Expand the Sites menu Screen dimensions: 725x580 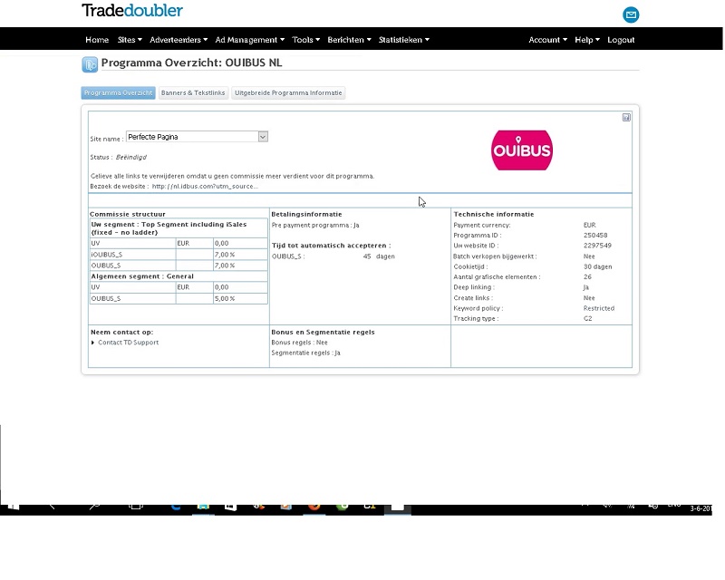pyautogui.click(x=130, y=40)
